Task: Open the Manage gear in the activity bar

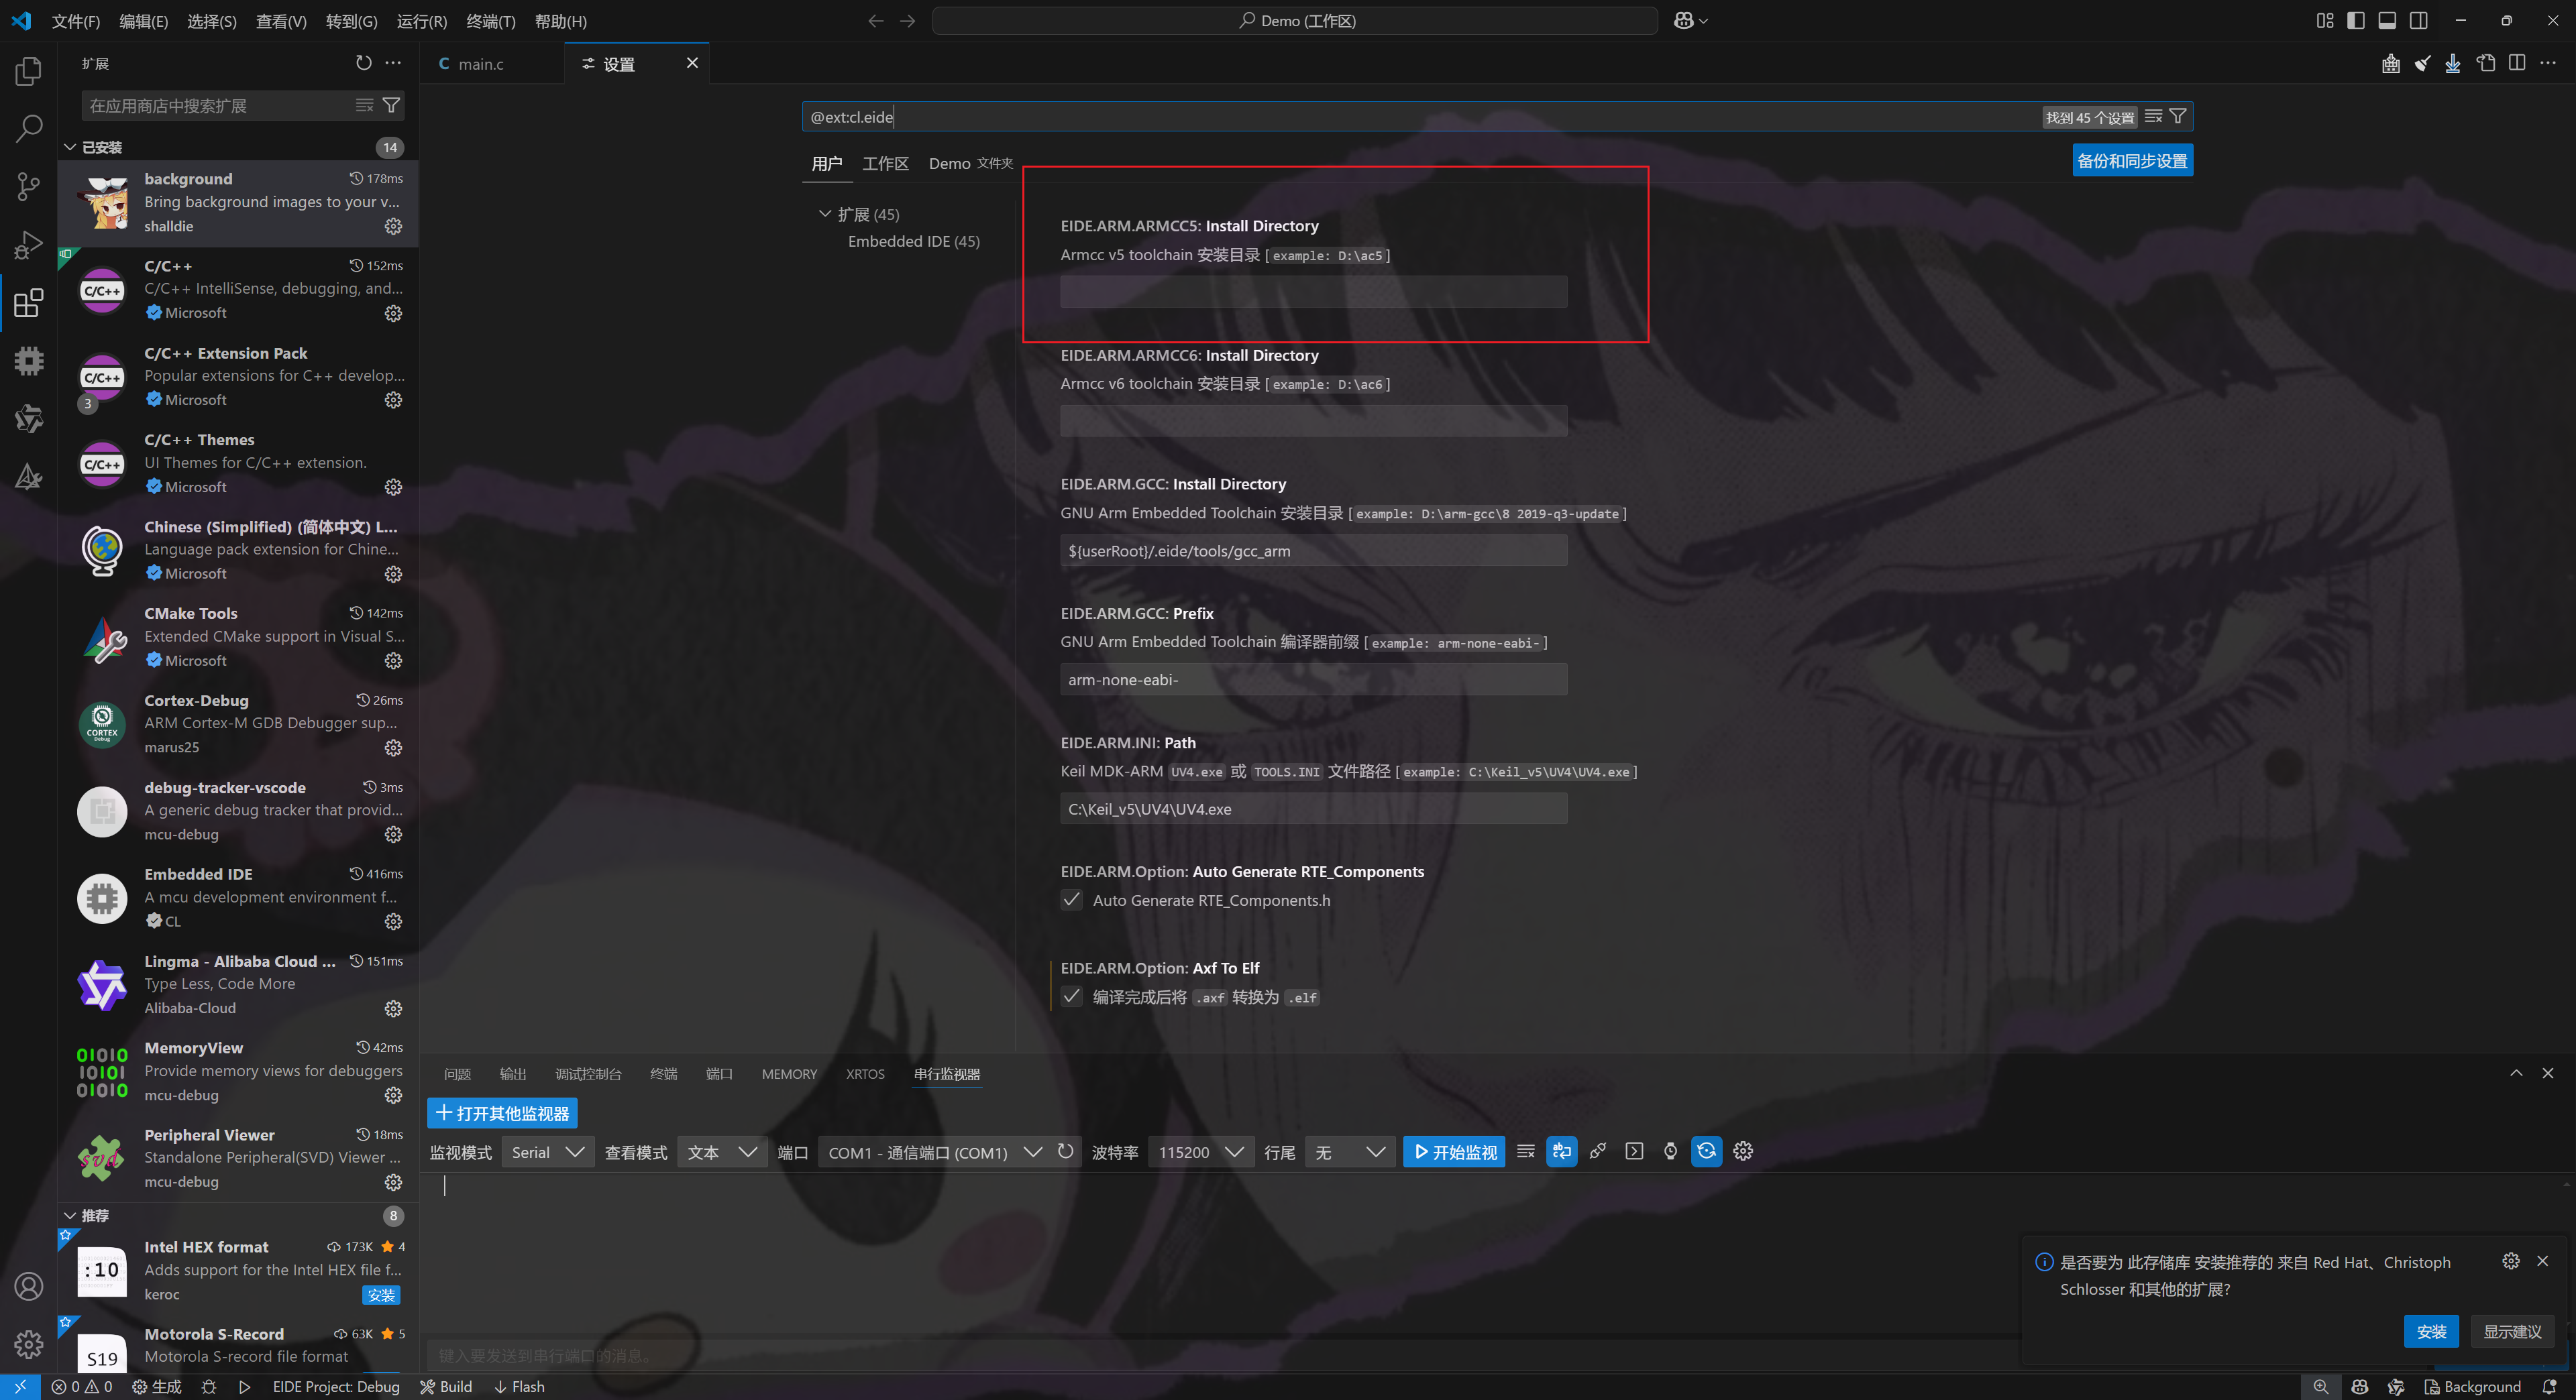Action: (29, 1344)
